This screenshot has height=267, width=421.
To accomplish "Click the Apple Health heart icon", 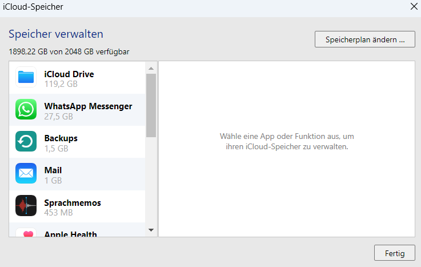I will pyautogui.click(x=26, y=233).
